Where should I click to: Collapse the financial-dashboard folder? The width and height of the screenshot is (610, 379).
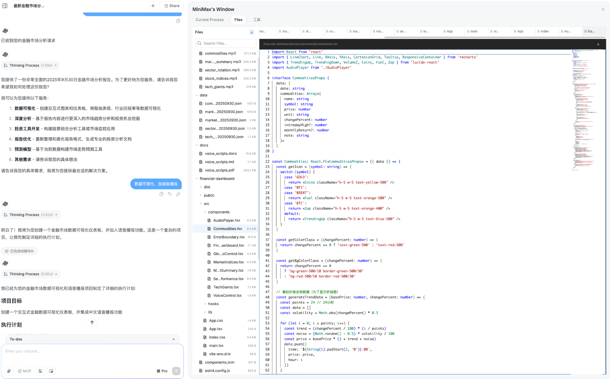pos(217,179)
